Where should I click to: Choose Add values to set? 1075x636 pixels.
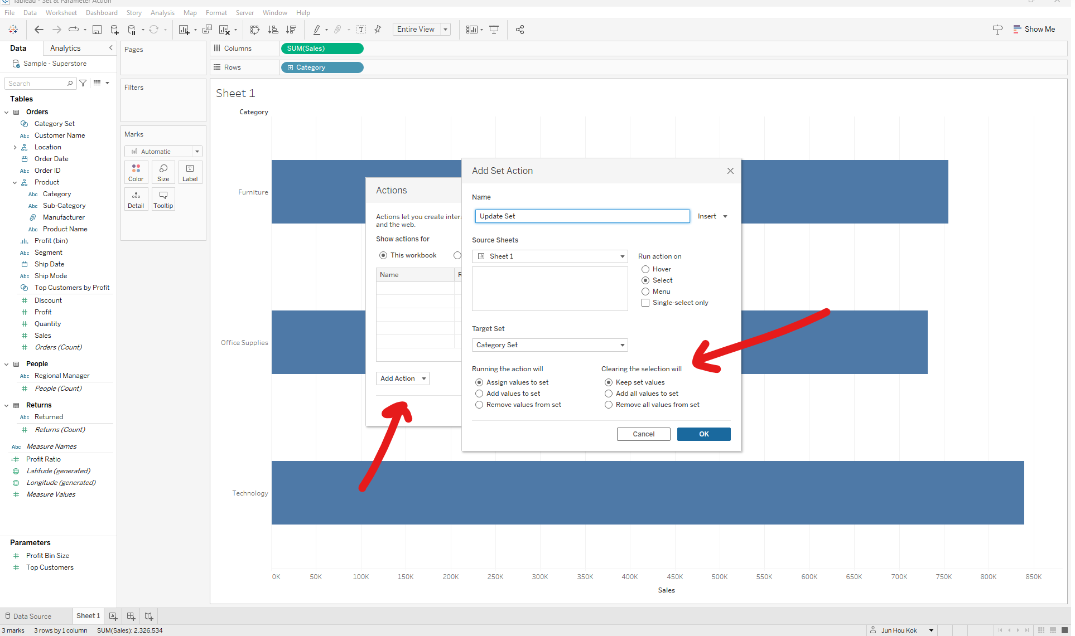[479, 394]
